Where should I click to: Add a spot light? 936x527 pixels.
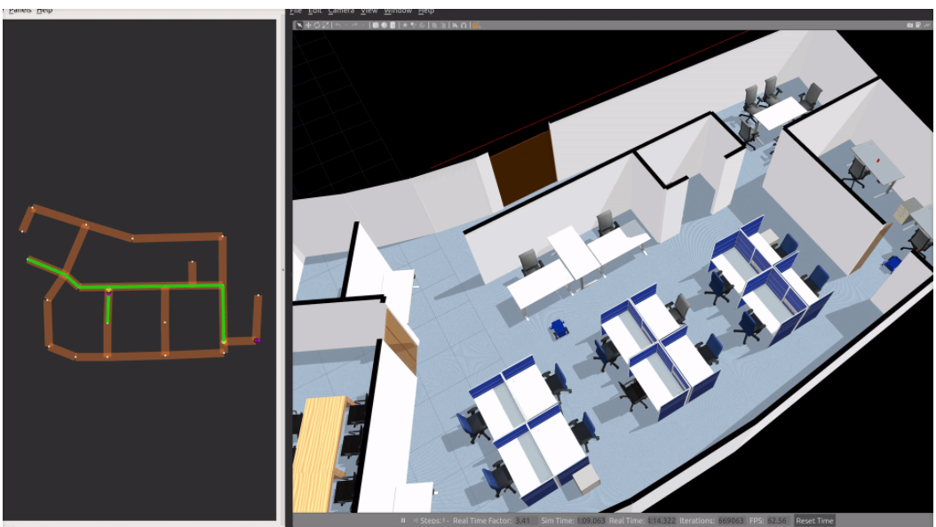click(x=414, y=25)
